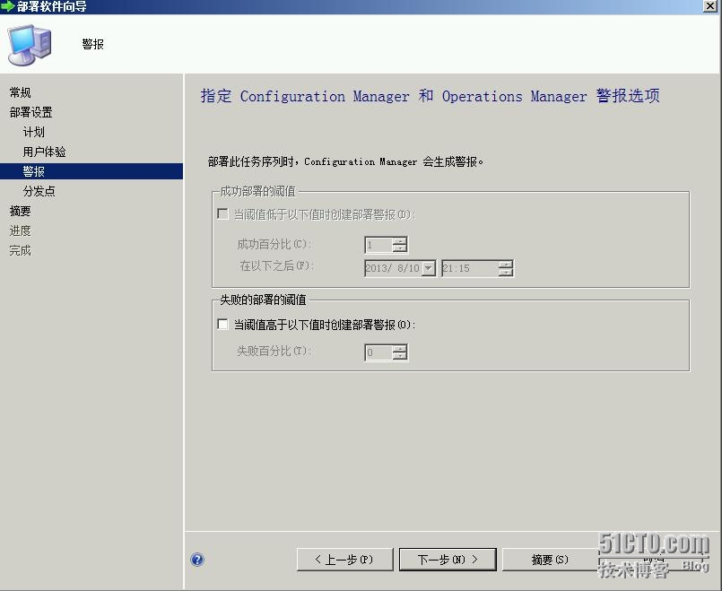Click the 失败百分比 value field
Image resolution: width=722 pixels, height=591 pixels.
point(378,352)
